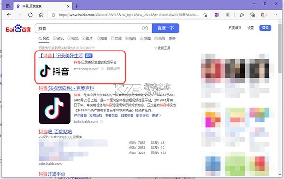
Task: Open the Collections icon
Action: coord(253,15)
